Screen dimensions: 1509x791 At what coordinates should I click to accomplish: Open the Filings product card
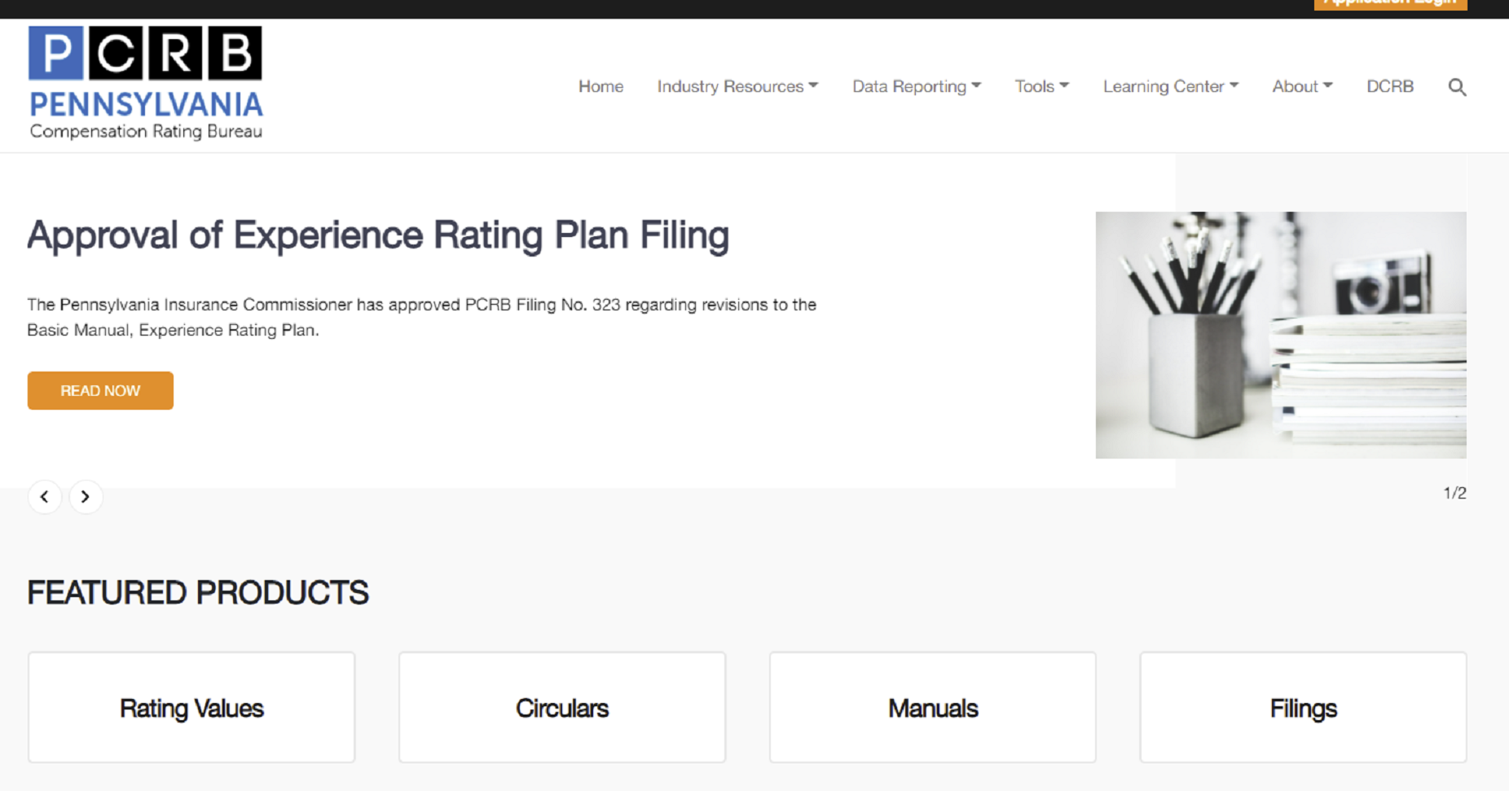[x=1302, y=707]
